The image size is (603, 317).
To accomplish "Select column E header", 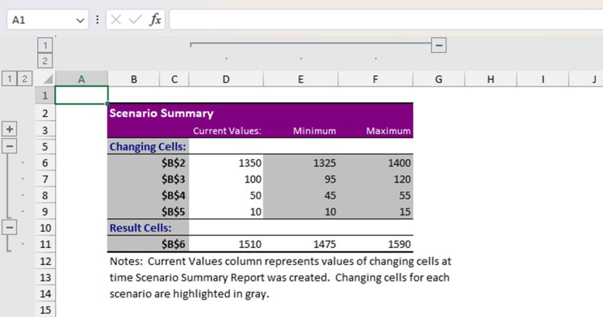I will click(x=301, y=79).
